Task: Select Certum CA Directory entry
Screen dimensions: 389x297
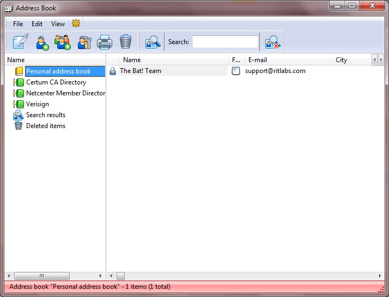Action: (56, 82)
